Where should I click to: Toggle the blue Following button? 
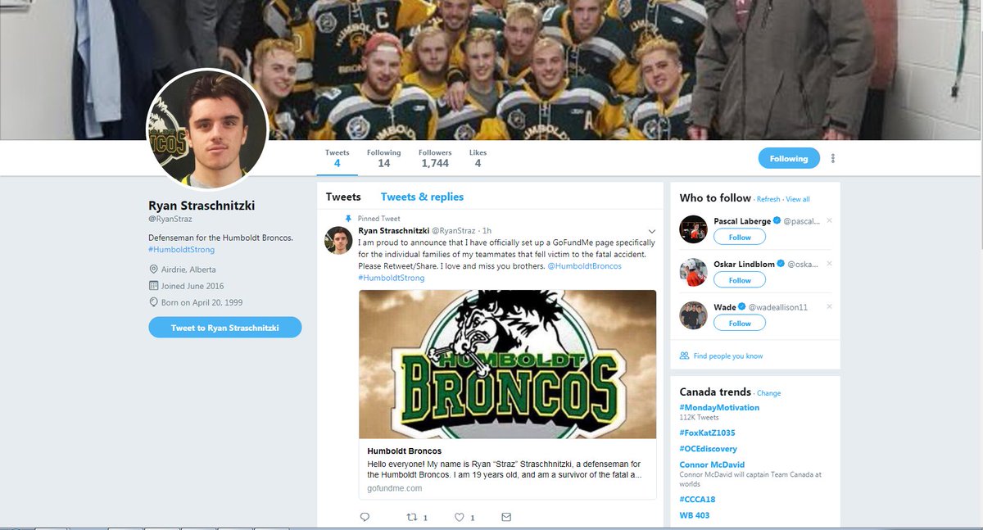pyautogui.click(x=789, y=158)
